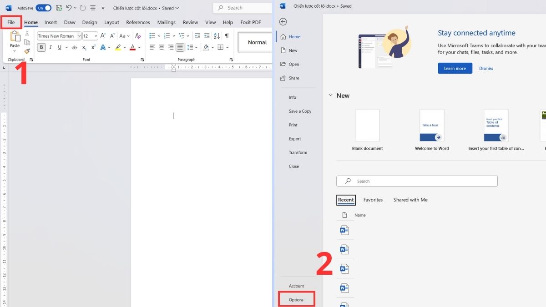Open the Foxit PDF ribbon tab
Screen dimensions: 546x307
[251, 22]
